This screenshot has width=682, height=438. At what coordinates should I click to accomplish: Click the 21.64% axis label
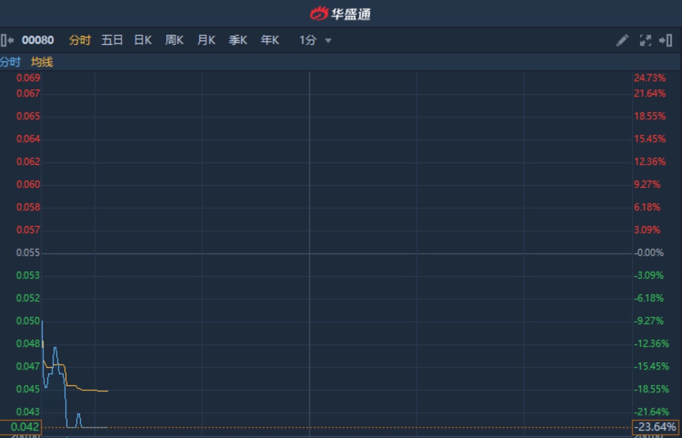[650, 93]
